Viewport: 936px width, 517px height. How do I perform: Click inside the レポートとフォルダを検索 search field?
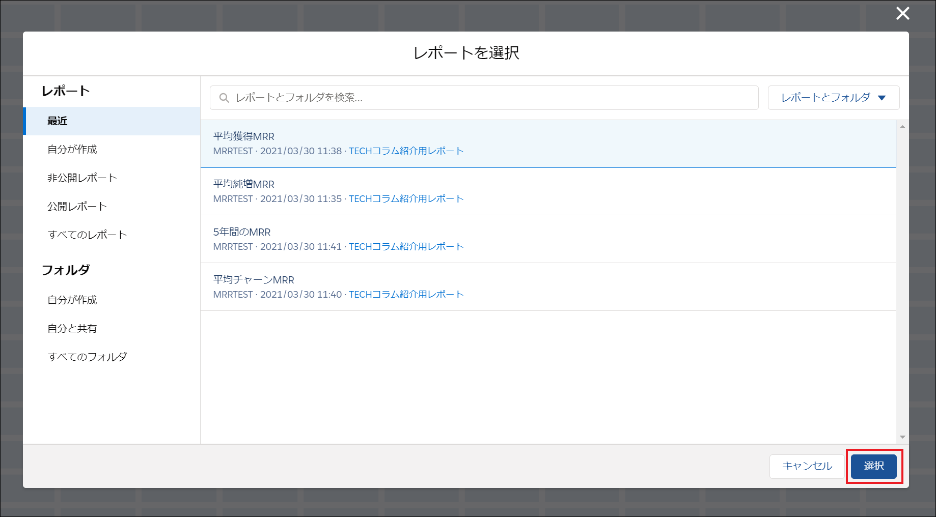click(484, 98)
